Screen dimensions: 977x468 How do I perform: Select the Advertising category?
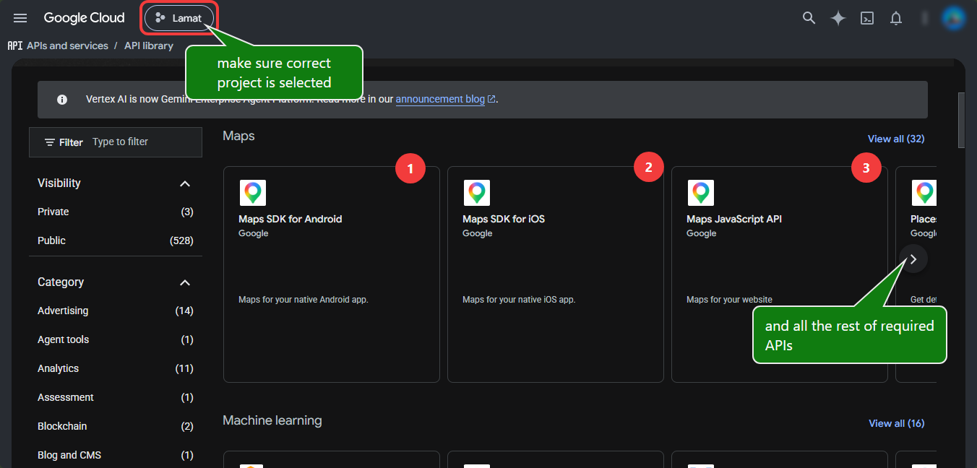pos(116,311)
